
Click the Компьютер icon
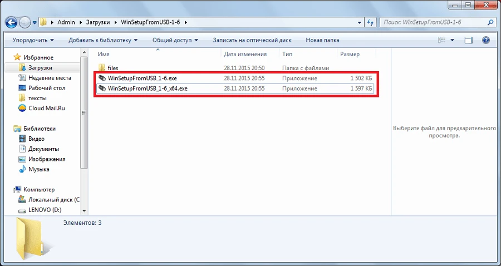(17, 189)
